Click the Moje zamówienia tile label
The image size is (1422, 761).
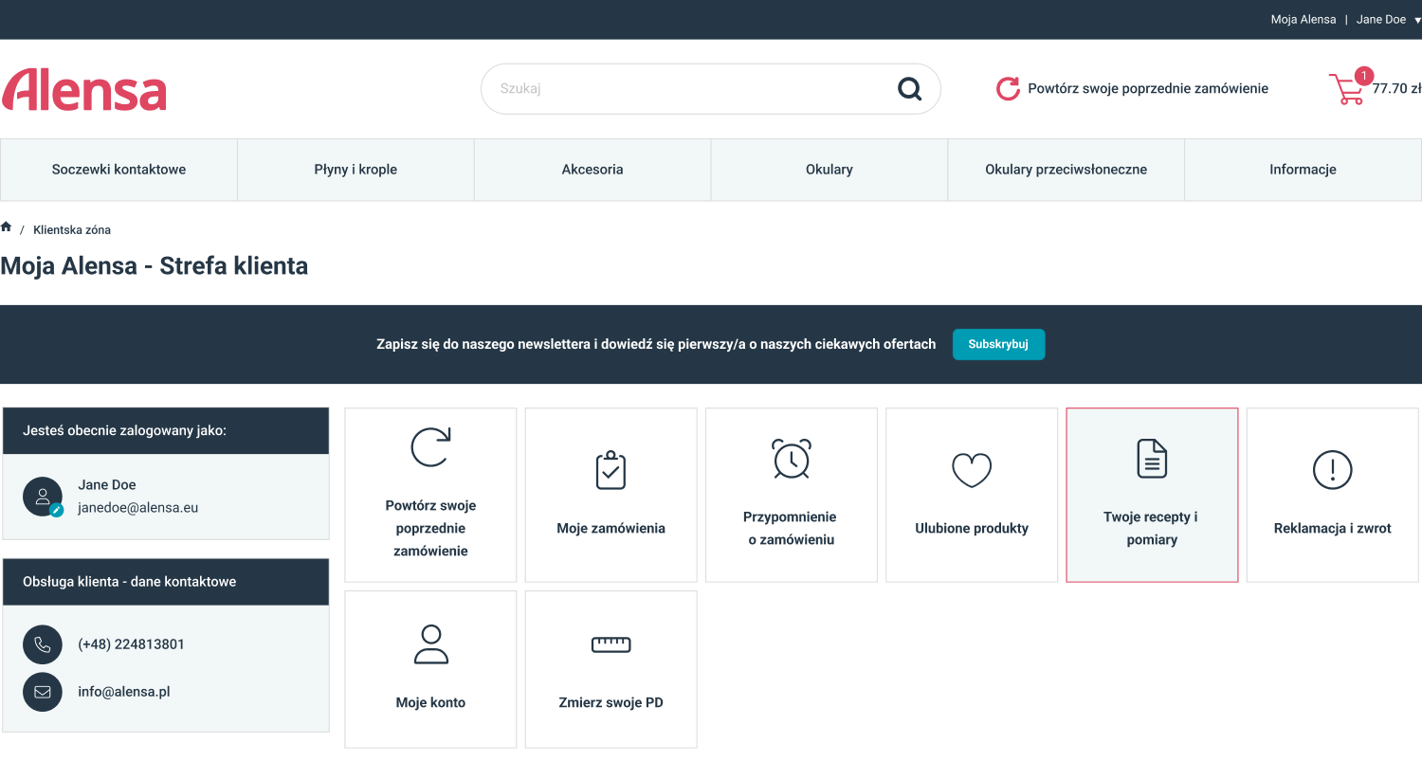point(611,529)
